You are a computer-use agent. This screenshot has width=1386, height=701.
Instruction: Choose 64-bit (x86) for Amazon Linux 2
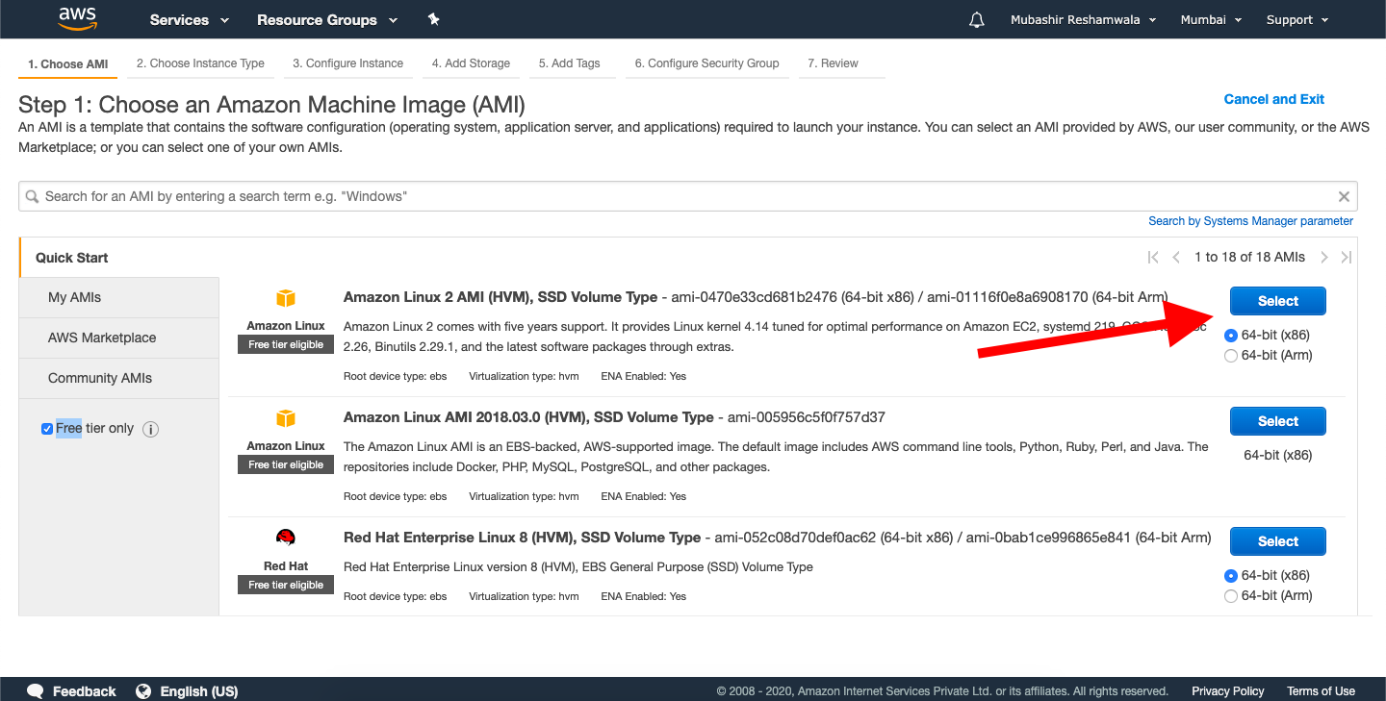(1230, 336)
